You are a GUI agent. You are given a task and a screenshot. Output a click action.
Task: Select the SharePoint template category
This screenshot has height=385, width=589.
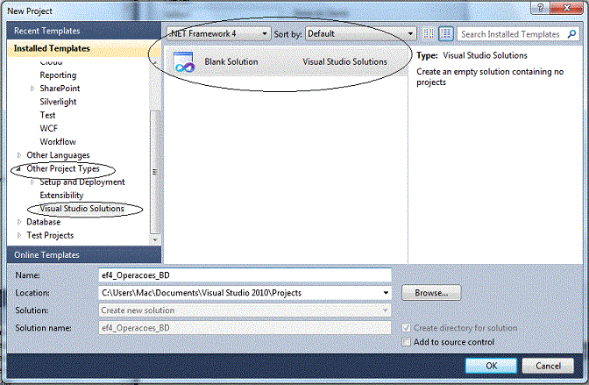[x=60, y=89]
